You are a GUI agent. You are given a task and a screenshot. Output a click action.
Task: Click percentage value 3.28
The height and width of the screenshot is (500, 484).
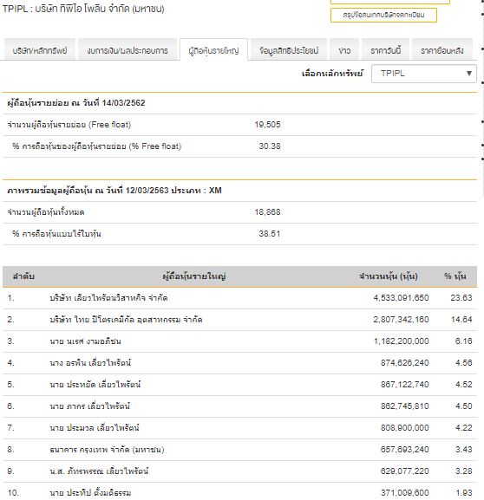(463, 471)
